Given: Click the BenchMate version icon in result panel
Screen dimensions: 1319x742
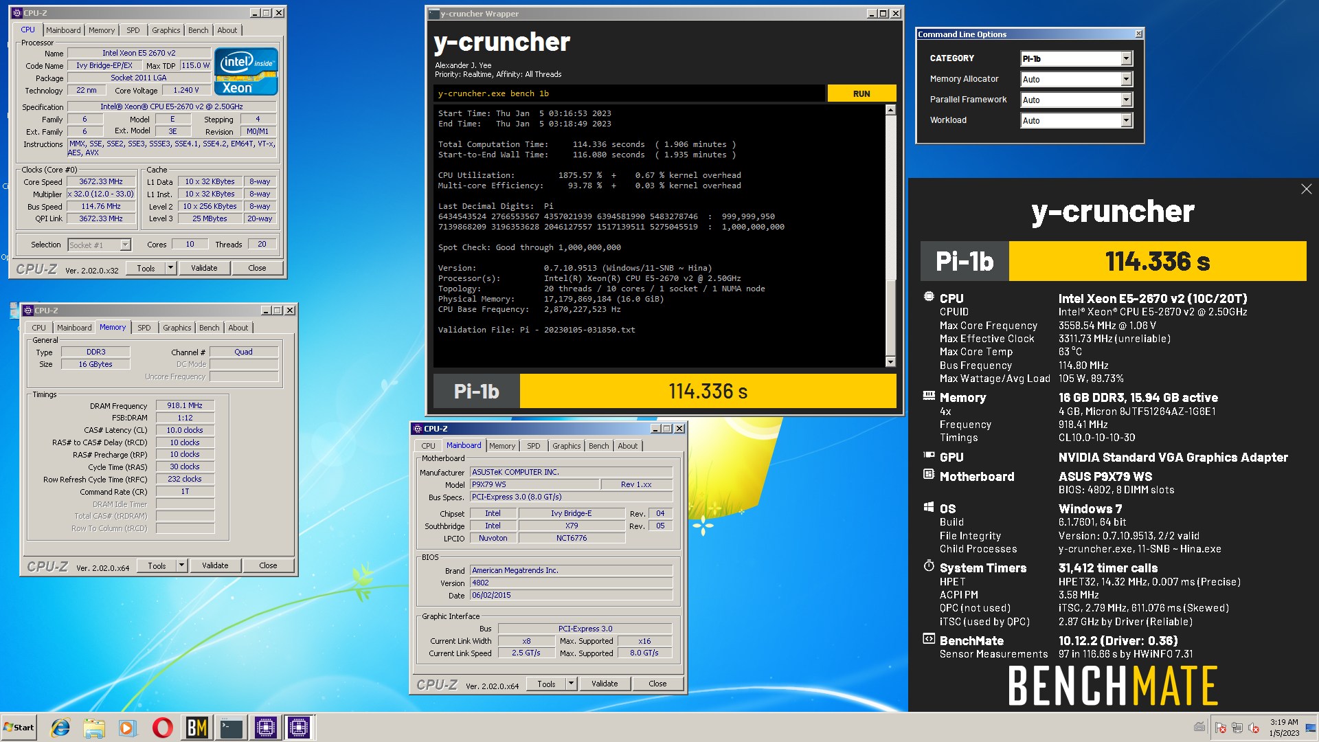Looking at the screenshot, I should point(929,639).
